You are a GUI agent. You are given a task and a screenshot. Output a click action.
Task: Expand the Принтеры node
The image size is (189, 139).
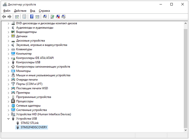pyautogui.click(x=8, y=93)
